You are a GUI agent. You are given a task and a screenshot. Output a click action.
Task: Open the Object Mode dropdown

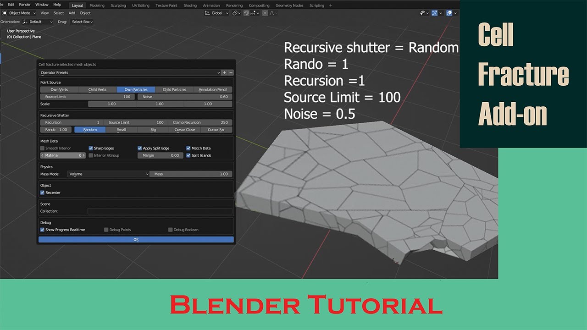(20, 13)
